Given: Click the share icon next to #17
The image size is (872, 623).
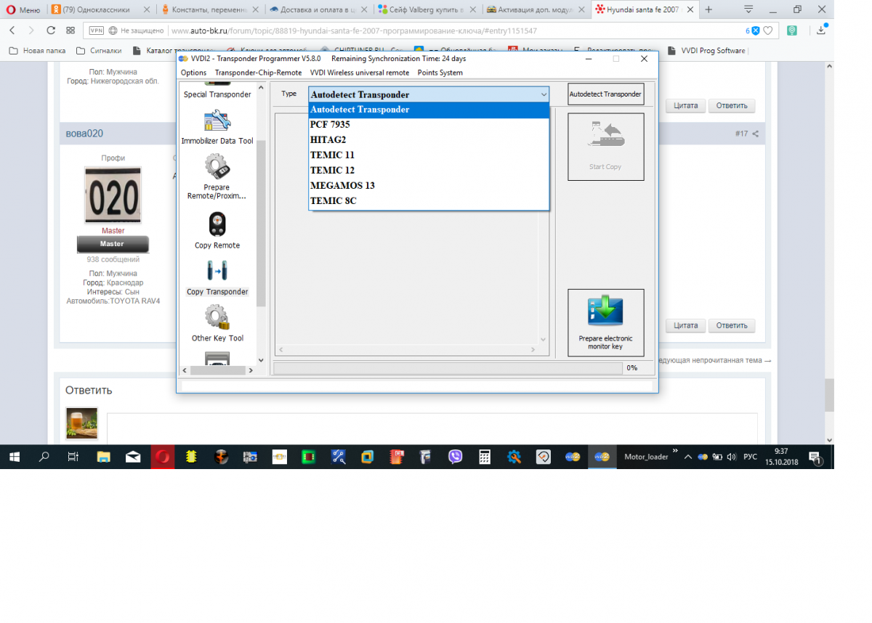Looking at the screenshot, I should [756, 134].
